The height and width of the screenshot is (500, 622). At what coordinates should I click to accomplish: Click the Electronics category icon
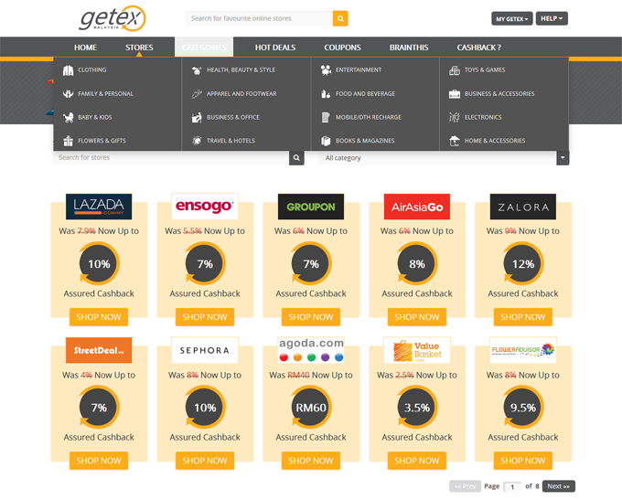pos(455,117)
